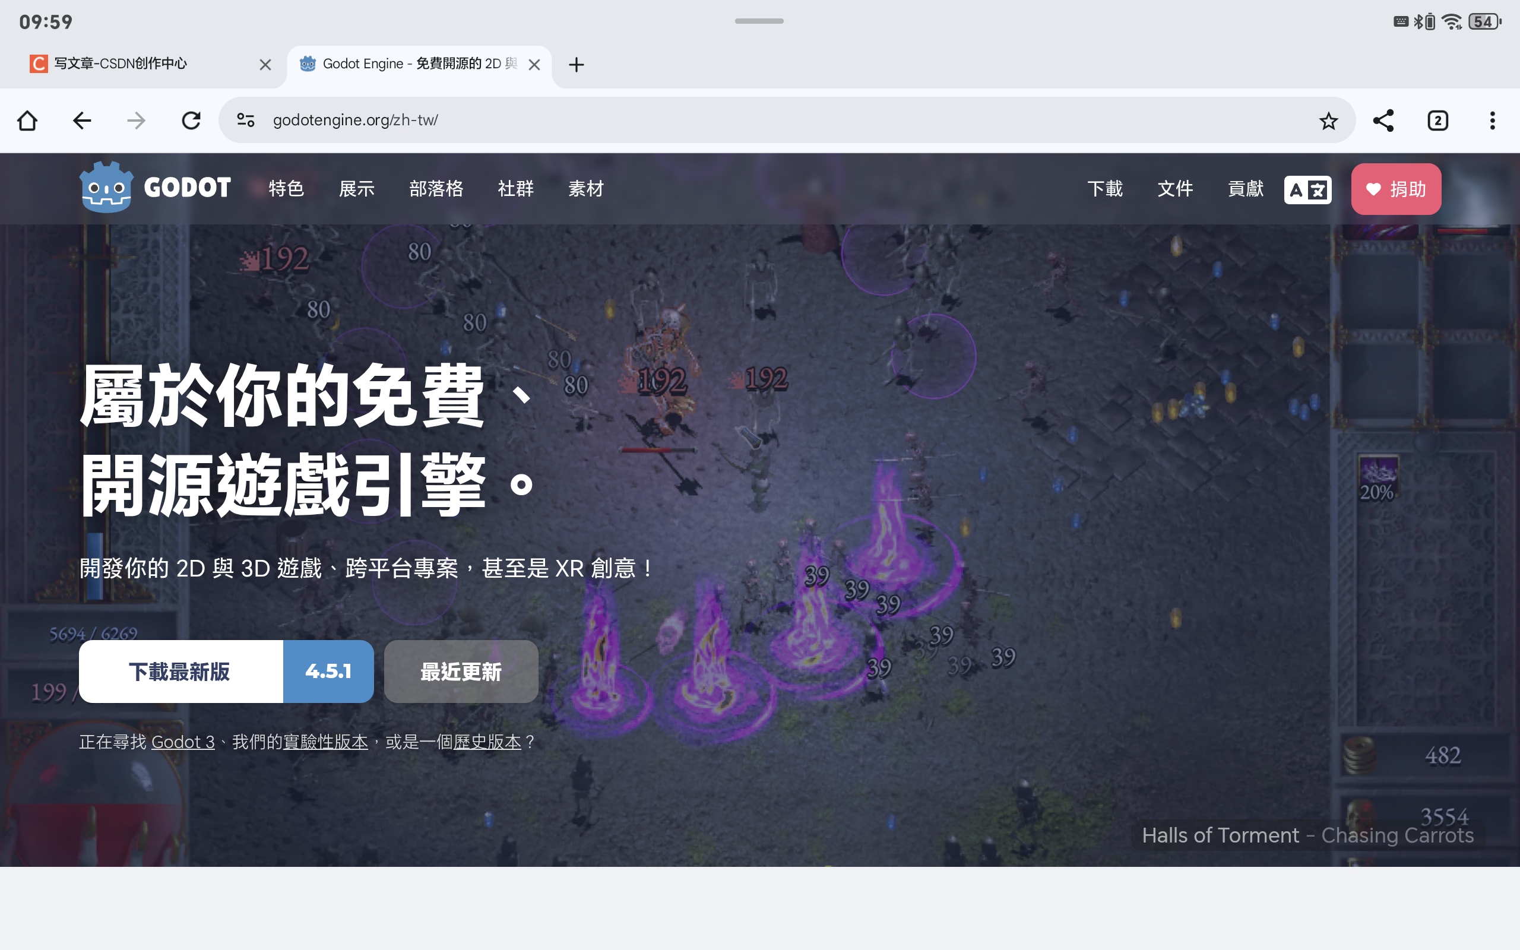Open site settings icon in address bar

tap(246, 120)
